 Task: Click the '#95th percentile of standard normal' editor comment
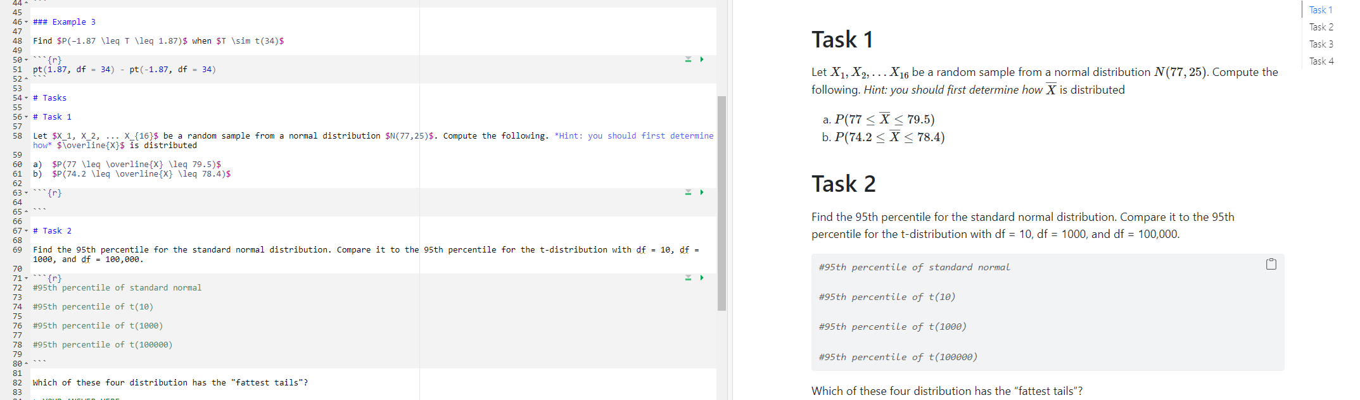[117, 288]
